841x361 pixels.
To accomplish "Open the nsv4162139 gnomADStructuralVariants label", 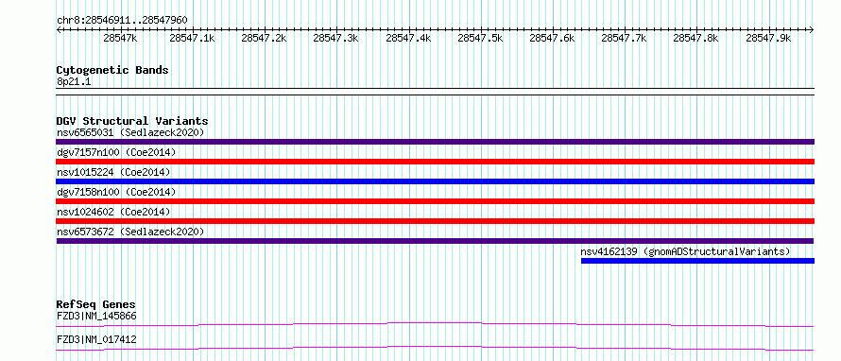I will pyautogui.click(x=685, y=251).
